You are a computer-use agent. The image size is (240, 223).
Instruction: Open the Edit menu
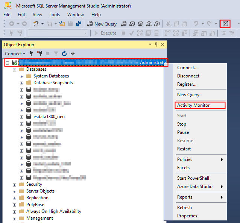pos(21,15)
